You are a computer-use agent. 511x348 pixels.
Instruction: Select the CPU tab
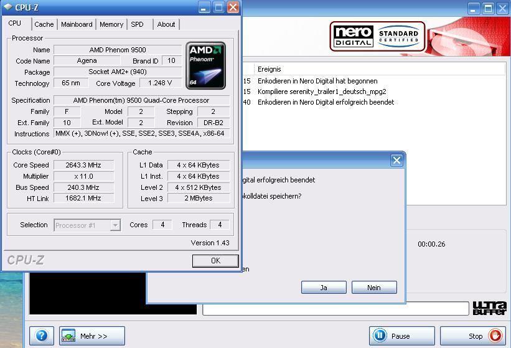pyautogui.click(x=15, y=24)
